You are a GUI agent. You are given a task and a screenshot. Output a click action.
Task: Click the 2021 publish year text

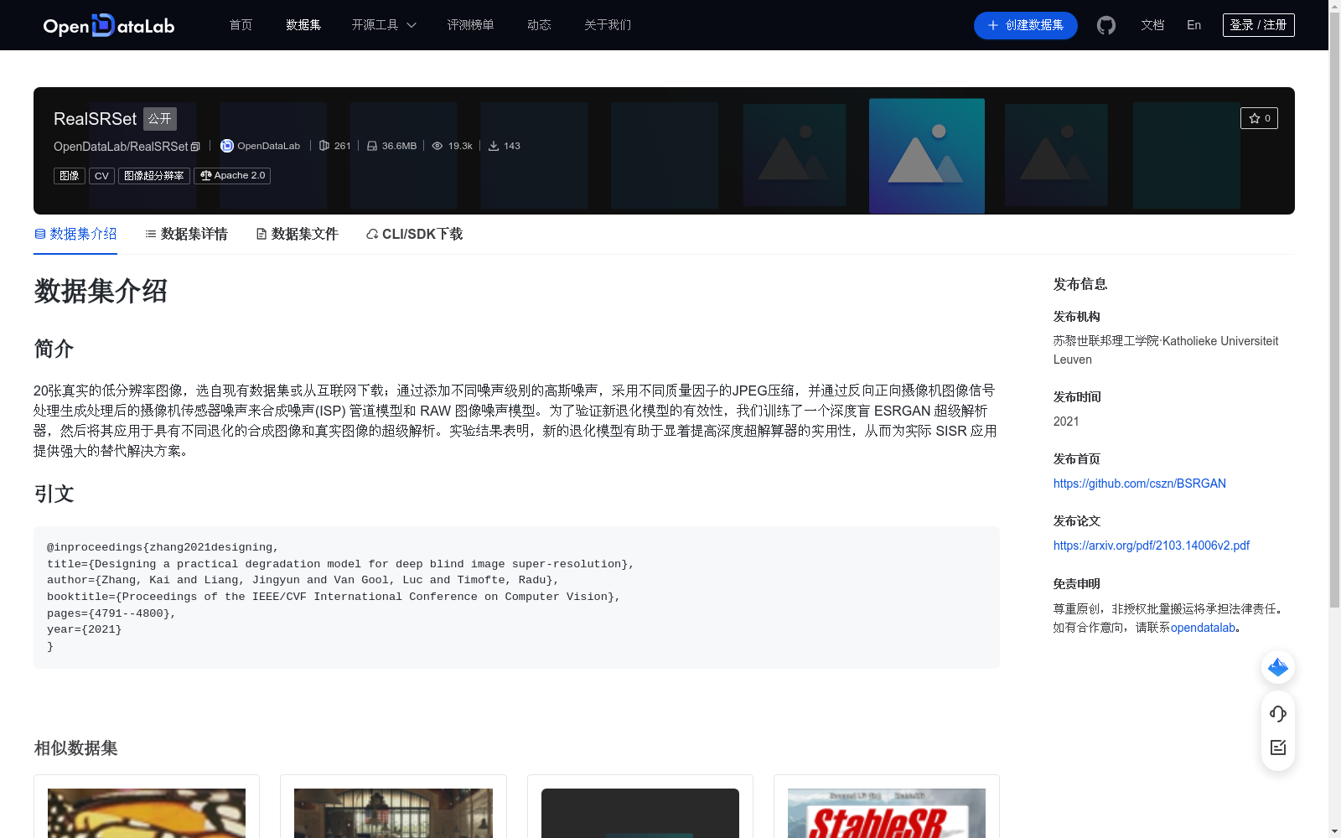[x=1066, y=422]
